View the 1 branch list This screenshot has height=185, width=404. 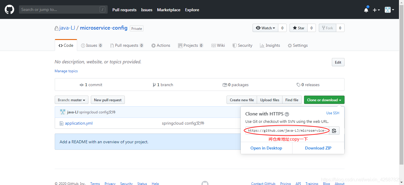163,85
